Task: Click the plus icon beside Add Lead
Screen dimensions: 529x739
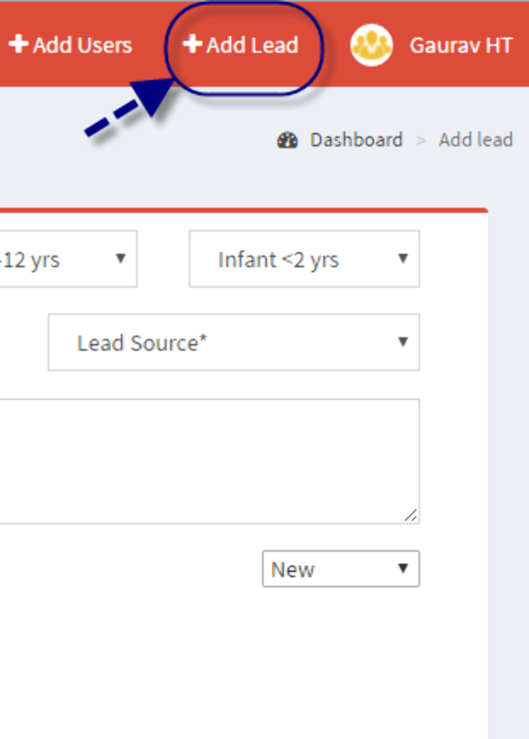Action: [192, 44]
